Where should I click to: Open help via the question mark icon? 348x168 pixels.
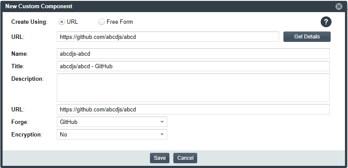(x=326, y=22)
